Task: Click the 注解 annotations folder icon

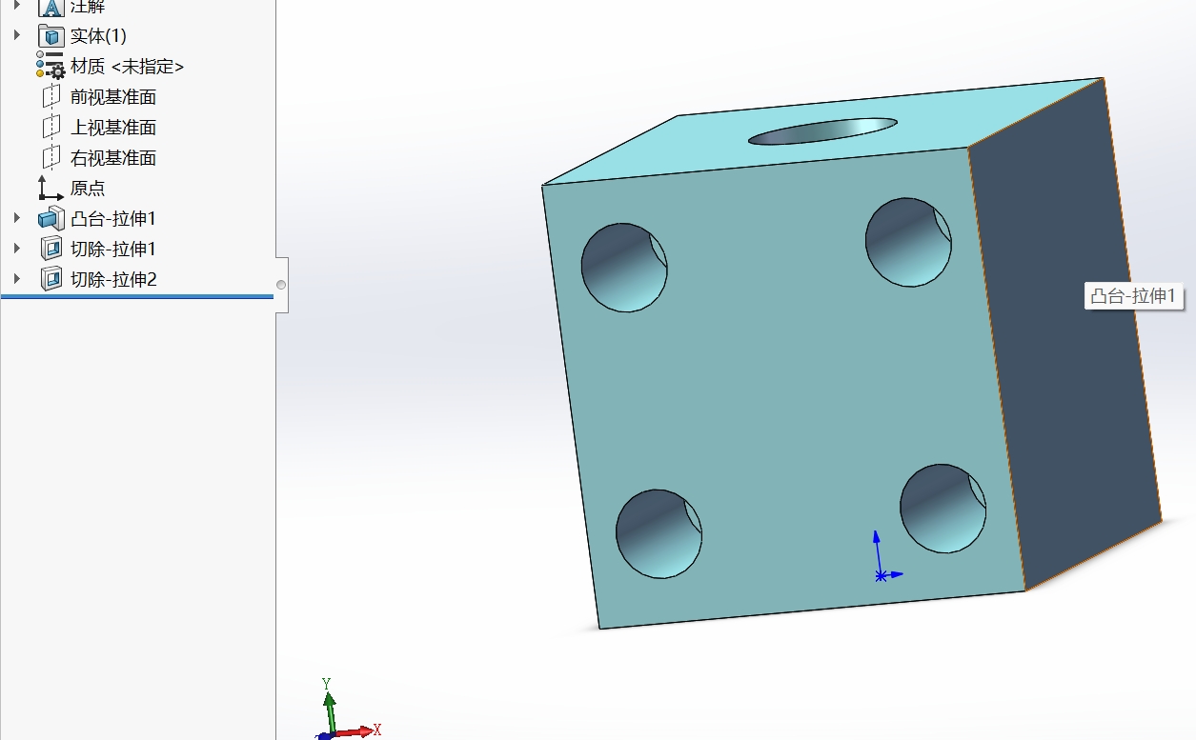Action: pos(51,8)
